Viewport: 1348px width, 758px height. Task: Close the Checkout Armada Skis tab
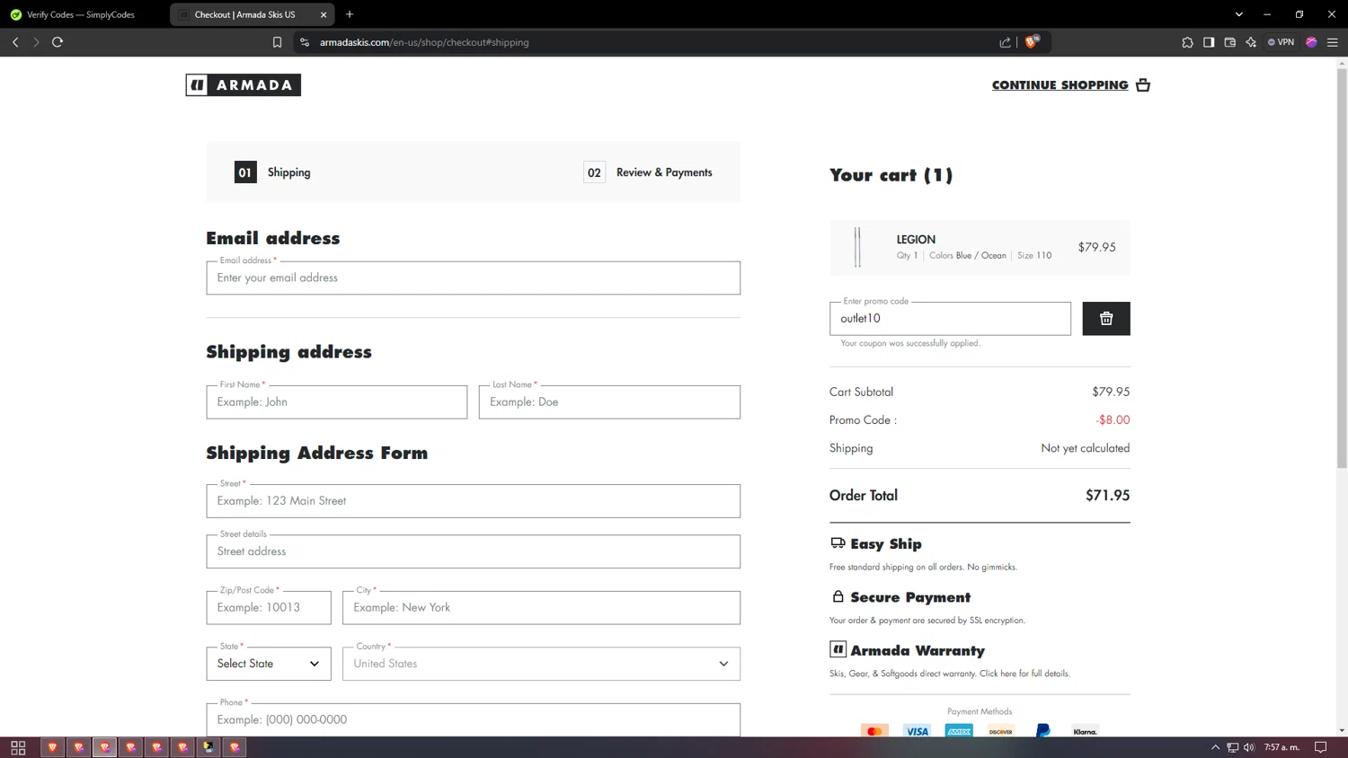pos(324,14)
